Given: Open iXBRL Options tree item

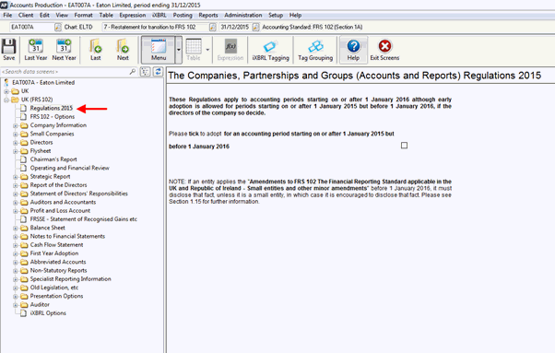Looking at the screenshot, I should 48,313.
